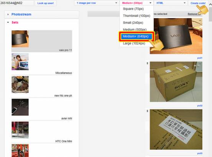Click the Photostream heading text
The height and width of the screenshot is (157, 212).
[21, 14]
